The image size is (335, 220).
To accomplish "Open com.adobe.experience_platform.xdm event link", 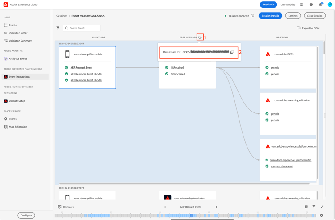I will (x=291, y=160).
